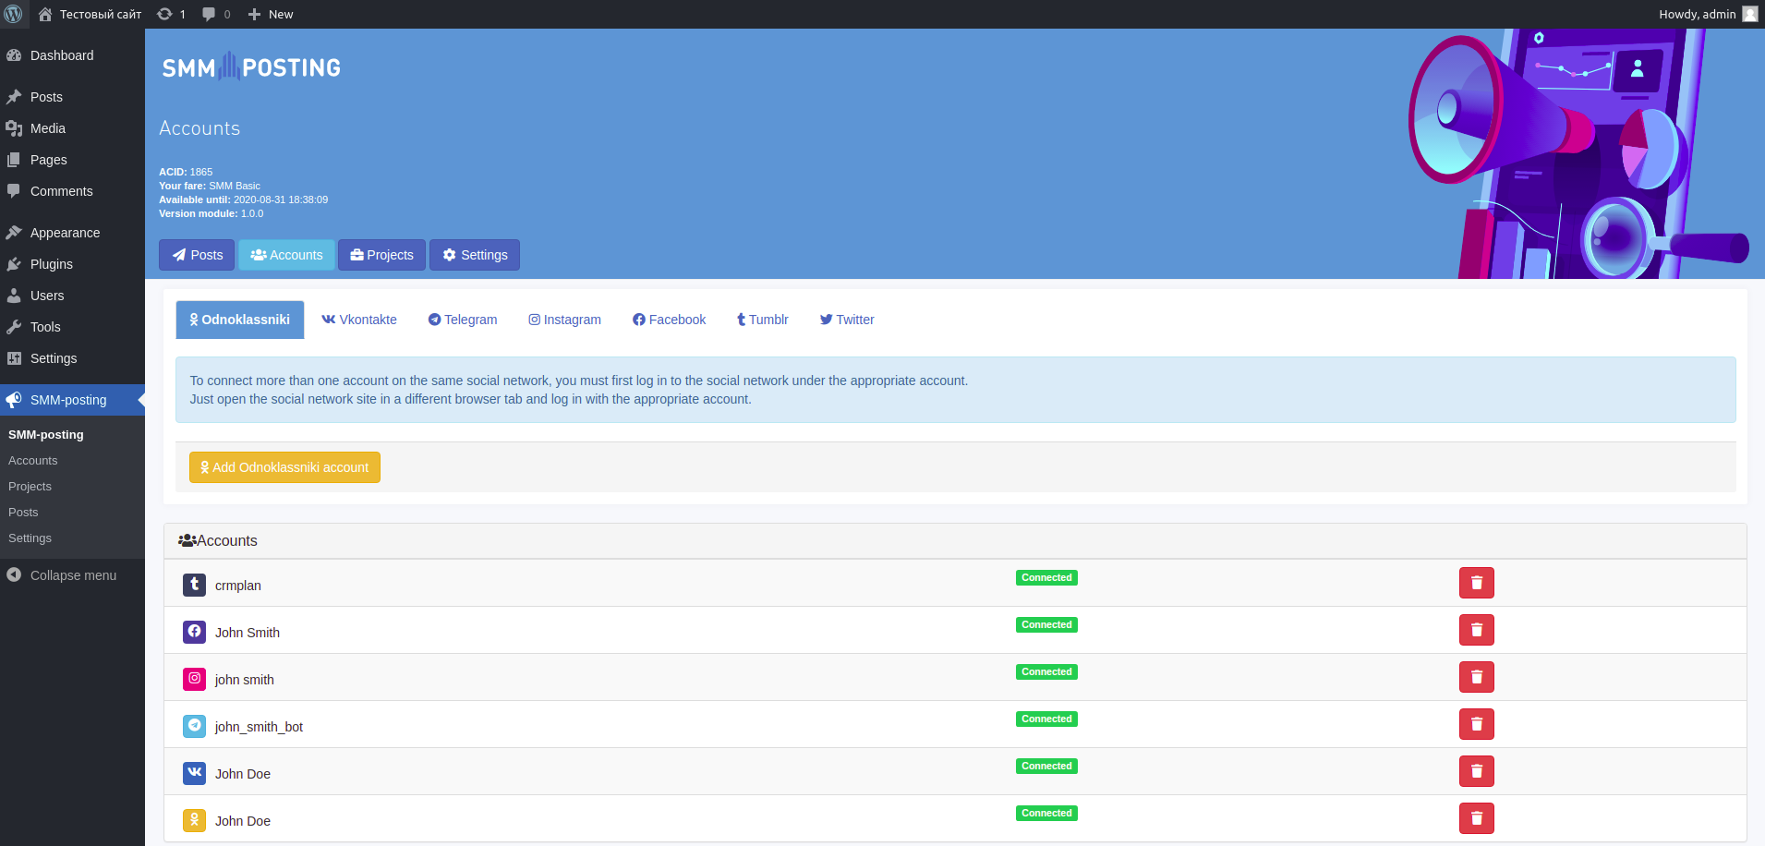Viewport: 1765px width, 846px height.
Task: Delete the John Smith Facebook account
Action: [1477, 630]
